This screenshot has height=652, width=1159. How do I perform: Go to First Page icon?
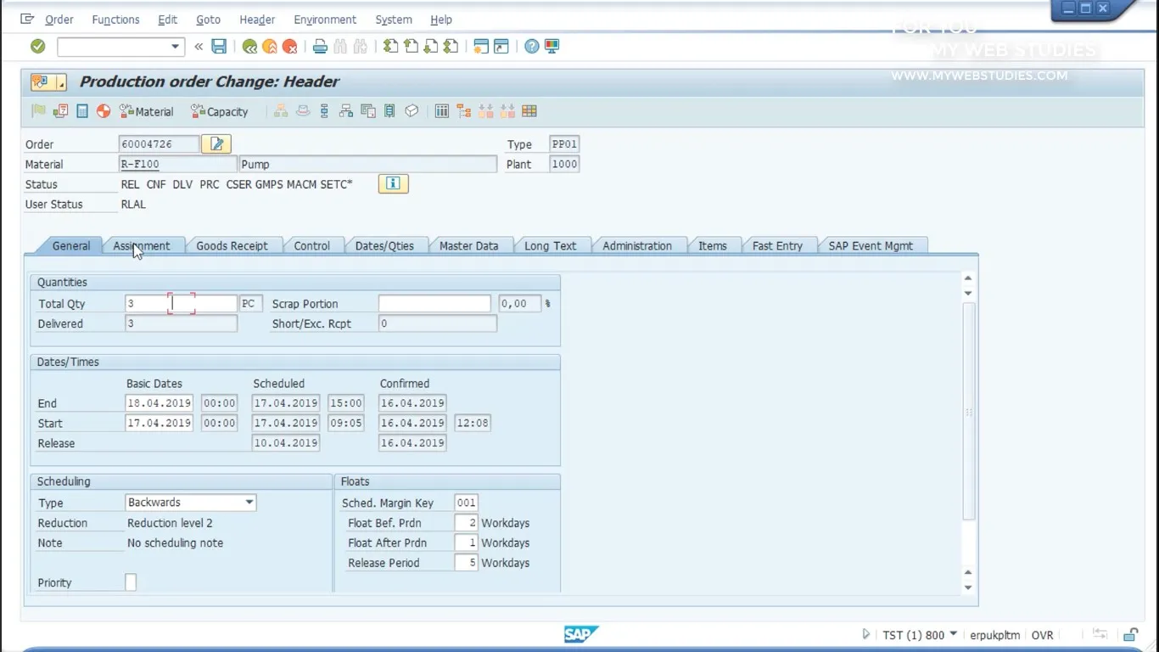[390, 47]
